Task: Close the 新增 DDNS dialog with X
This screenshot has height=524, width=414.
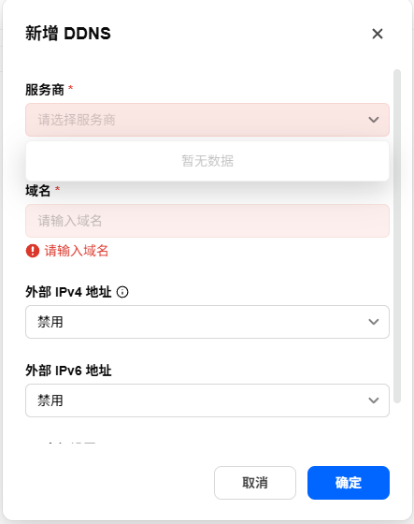Action: point(378,34)
